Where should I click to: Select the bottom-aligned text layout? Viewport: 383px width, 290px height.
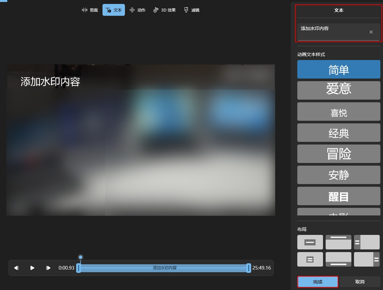[x=338, y=259]
